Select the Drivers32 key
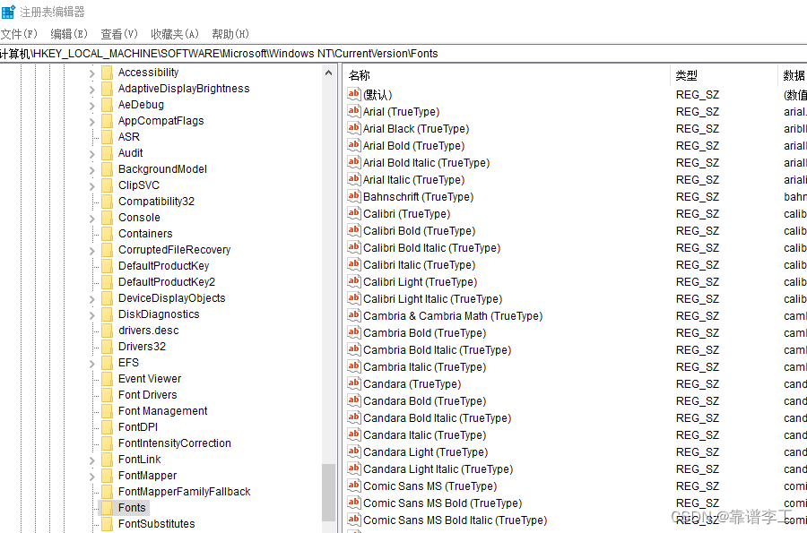Image resolution: width=807 pixels, height=533 pixels. [x=142, y=347]
